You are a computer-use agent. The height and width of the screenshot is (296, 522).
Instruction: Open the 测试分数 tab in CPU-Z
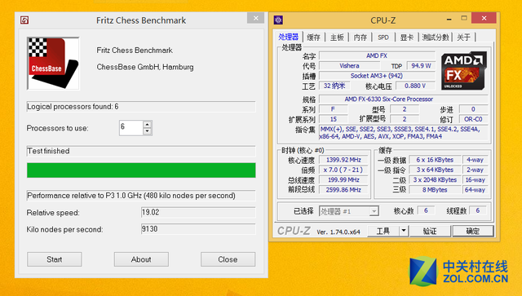pos(435,38)
